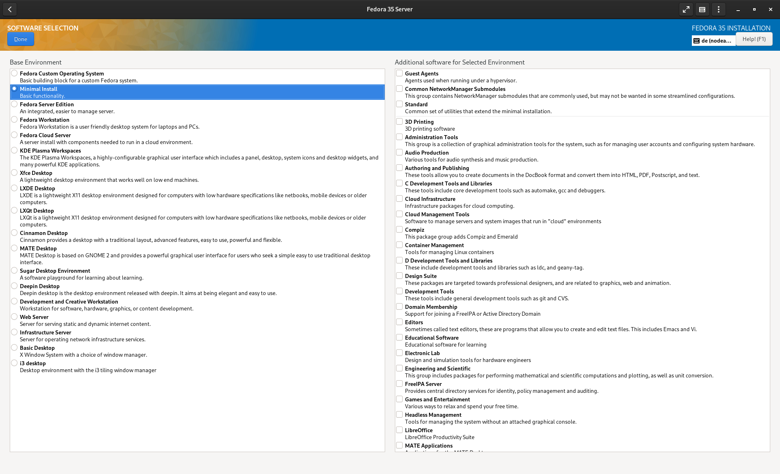The image size is (780, 474).
Task: Select Fedora Custom Operating System radio button
Action: pos(14,73)
